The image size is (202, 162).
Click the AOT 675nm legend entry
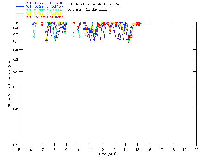coord(40,10)
